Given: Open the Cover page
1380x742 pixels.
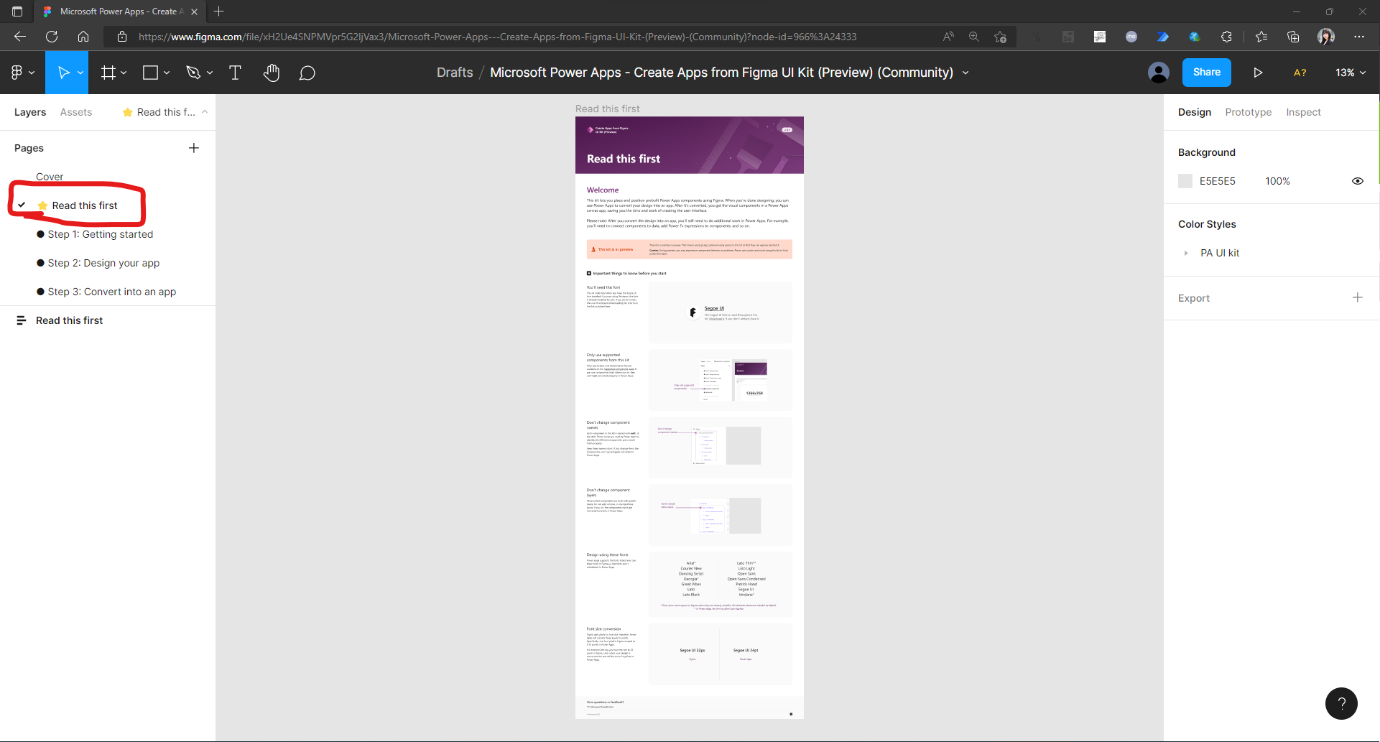Looking at the screenshot, I should click(50, 177).
